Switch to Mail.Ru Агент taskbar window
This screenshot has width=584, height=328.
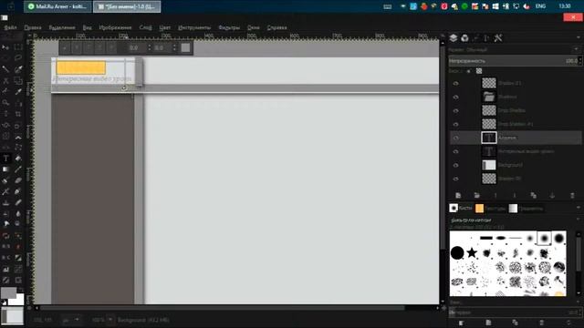[57, 6]
